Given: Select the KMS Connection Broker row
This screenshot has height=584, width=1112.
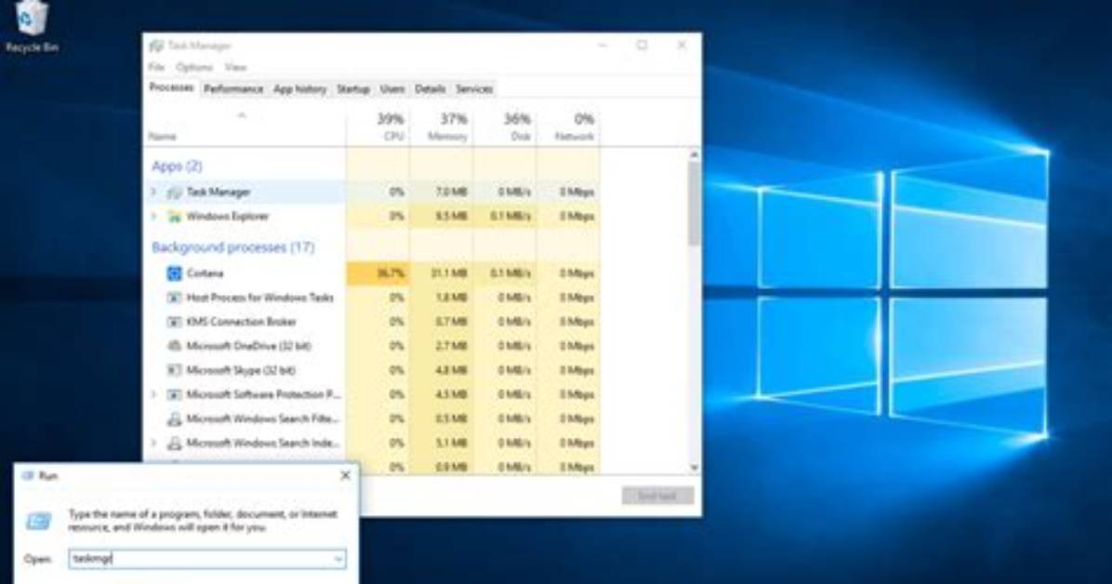Looking at the screenshot, I should pyautogui.click(x=372, y=322).
